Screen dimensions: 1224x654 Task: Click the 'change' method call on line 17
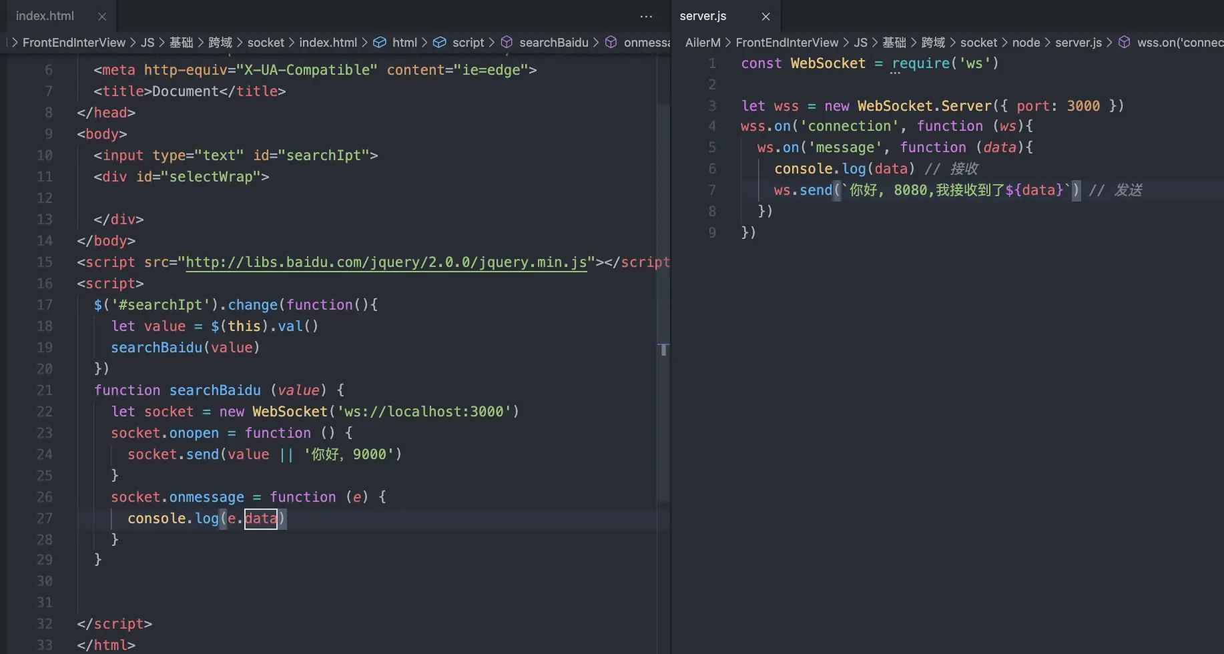[253, 305]
